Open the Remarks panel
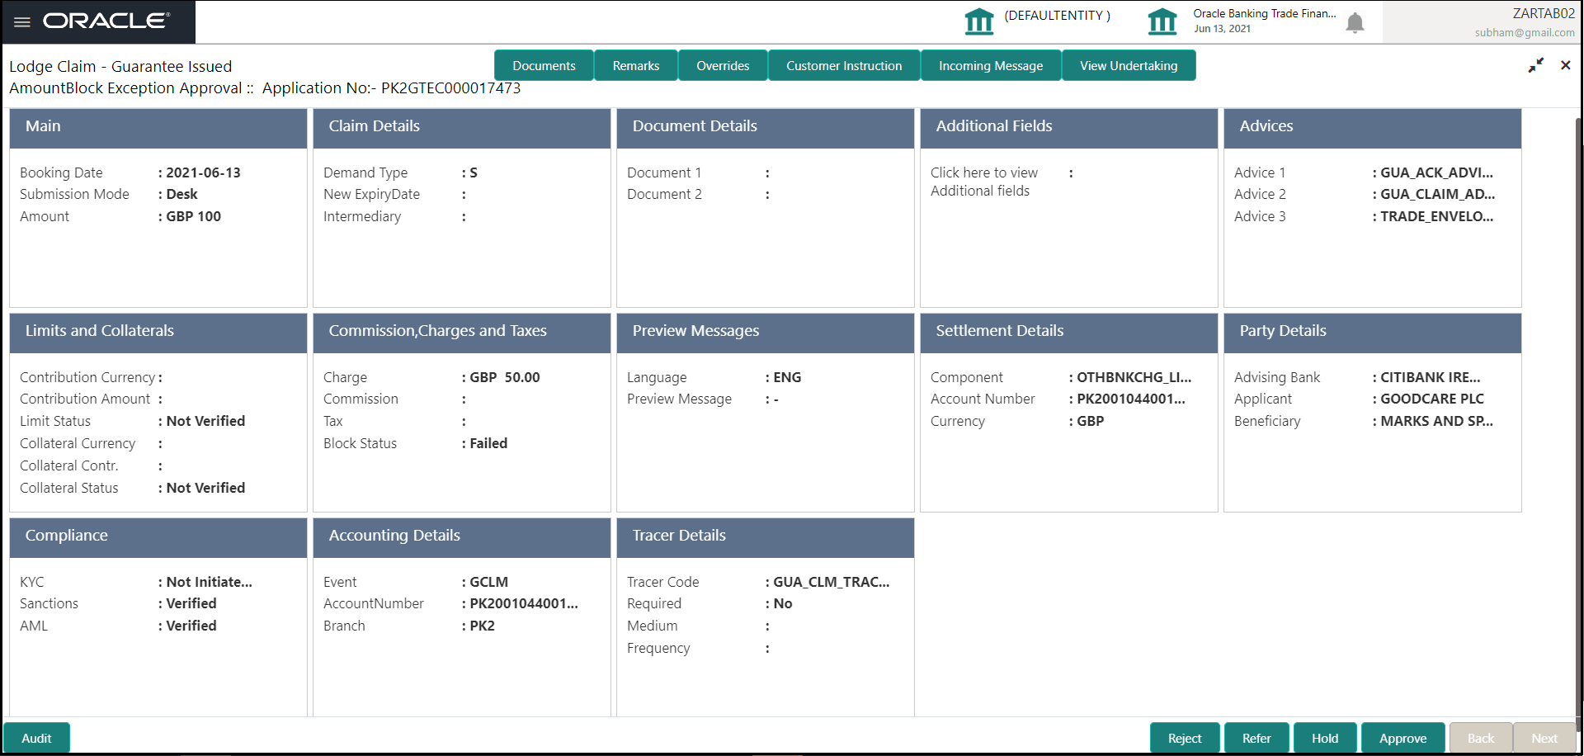The height and width of the screenshot is (756, 1584). [x=635, y=65]
